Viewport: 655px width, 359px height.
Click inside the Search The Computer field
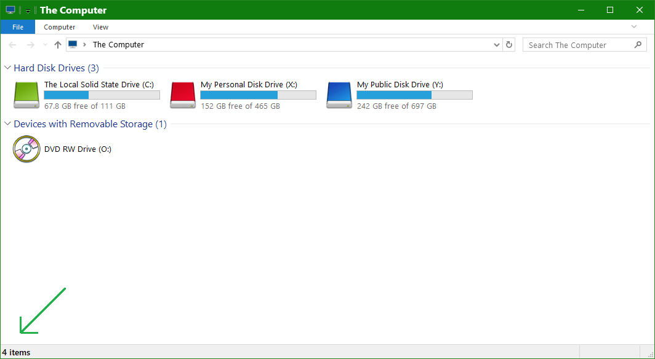pyautogui.click(x=573, y=44)
